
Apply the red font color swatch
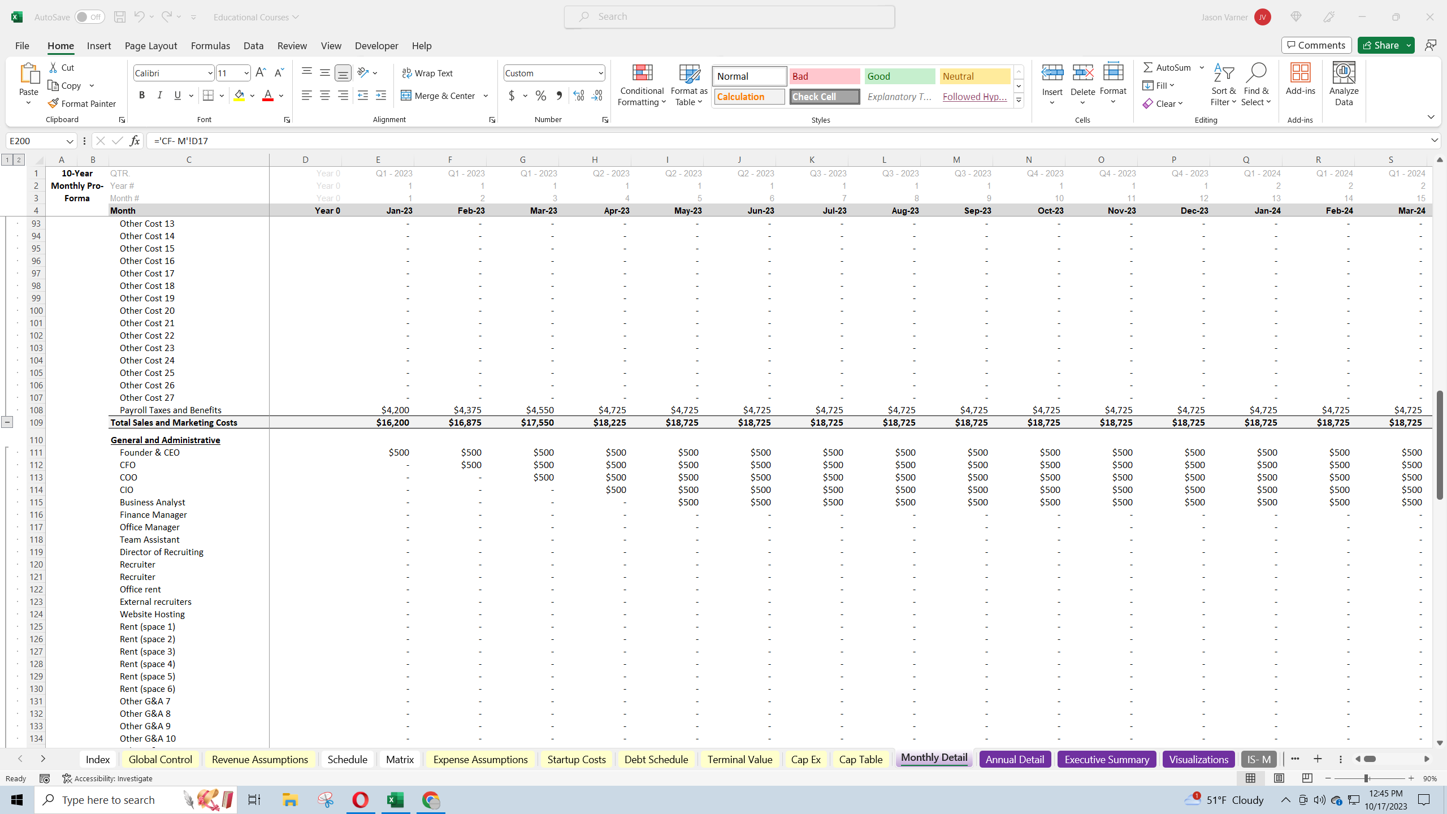coord(268,96)
